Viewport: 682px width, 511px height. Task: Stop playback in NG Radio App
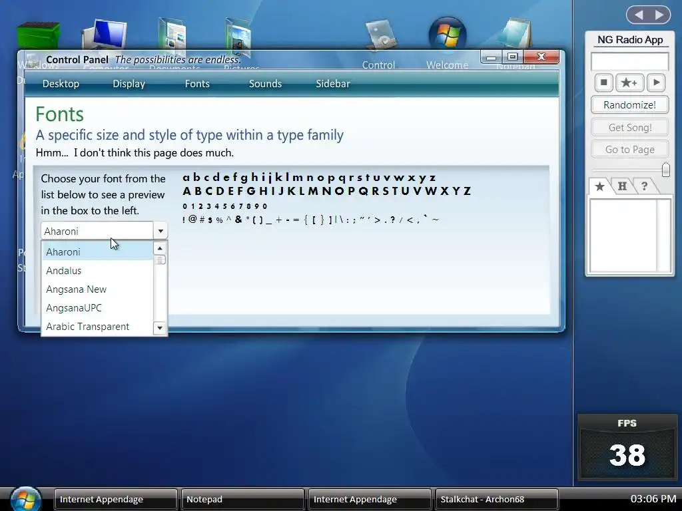[603, 83]
